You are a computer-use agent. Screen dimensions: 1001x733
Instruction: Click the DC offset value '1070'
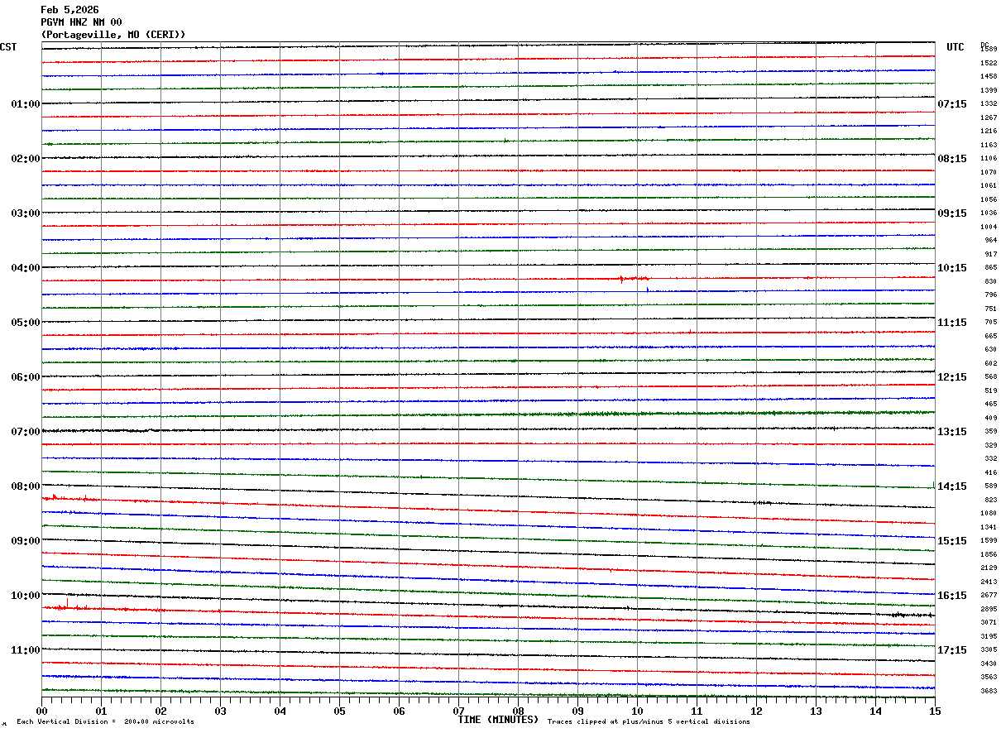989,172
